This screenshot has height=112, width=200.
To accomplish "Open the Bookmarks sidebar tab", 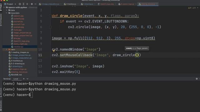I will [x=1, y=106].
